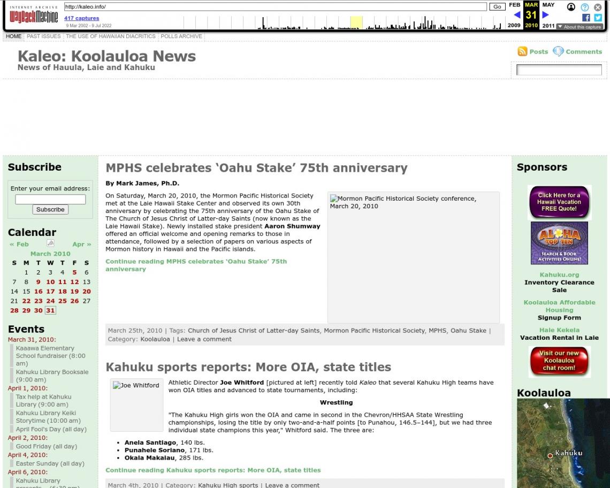
Task: Open the Kahuku.org sponsor link
Action: click(x=559, y=274)
